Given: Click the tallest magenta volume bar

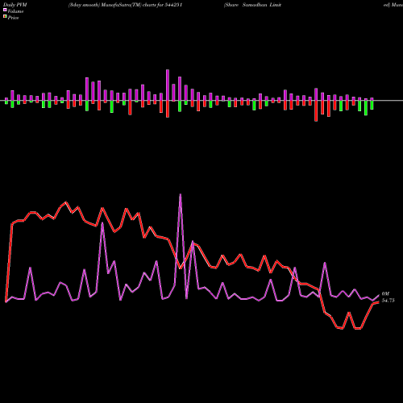Looking at the screenshot, I should pos(168,85).
